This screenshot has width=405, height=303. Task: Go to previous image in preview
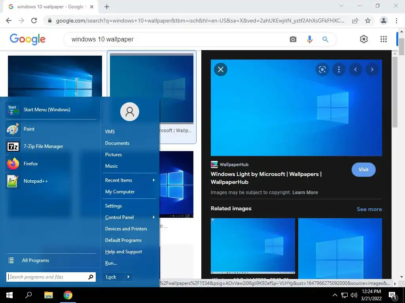click(356, 69)
